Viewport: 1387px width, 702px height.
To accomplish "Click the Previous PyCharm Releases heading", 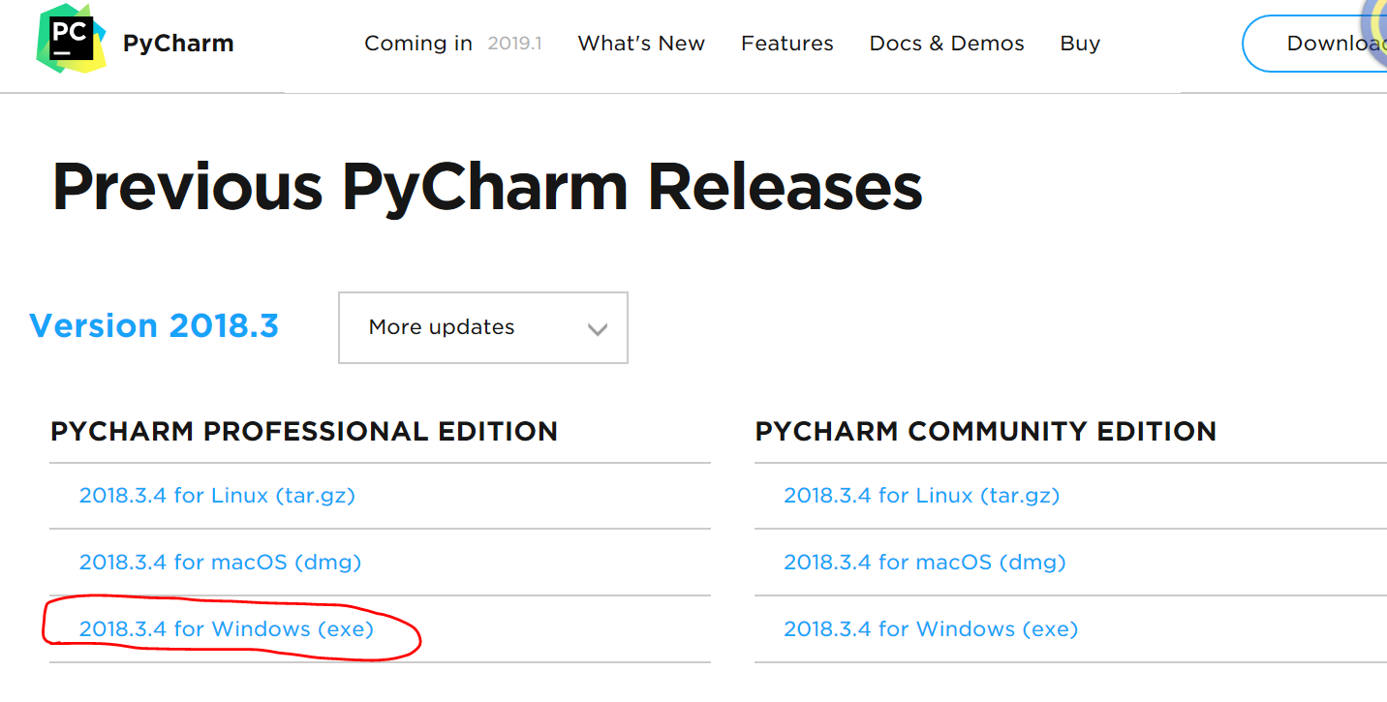I will pos(487,187).
